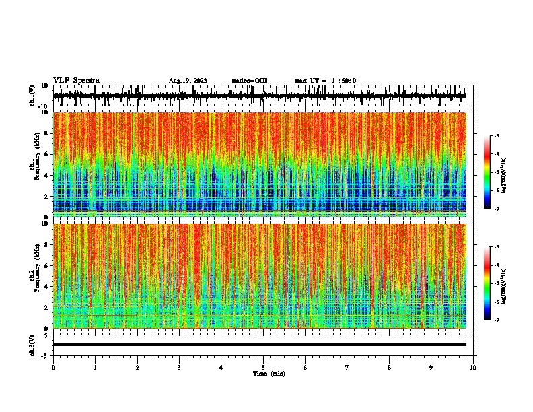Click the time axis tick label "3"
This screenshot has height=412, width=533.
[179, 368]
